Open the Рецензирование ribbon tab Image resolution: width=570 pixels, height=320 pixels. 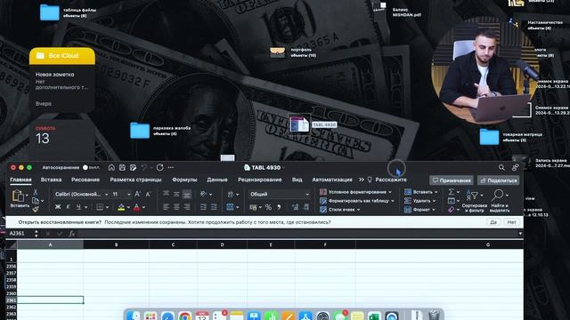coord(259,180)
